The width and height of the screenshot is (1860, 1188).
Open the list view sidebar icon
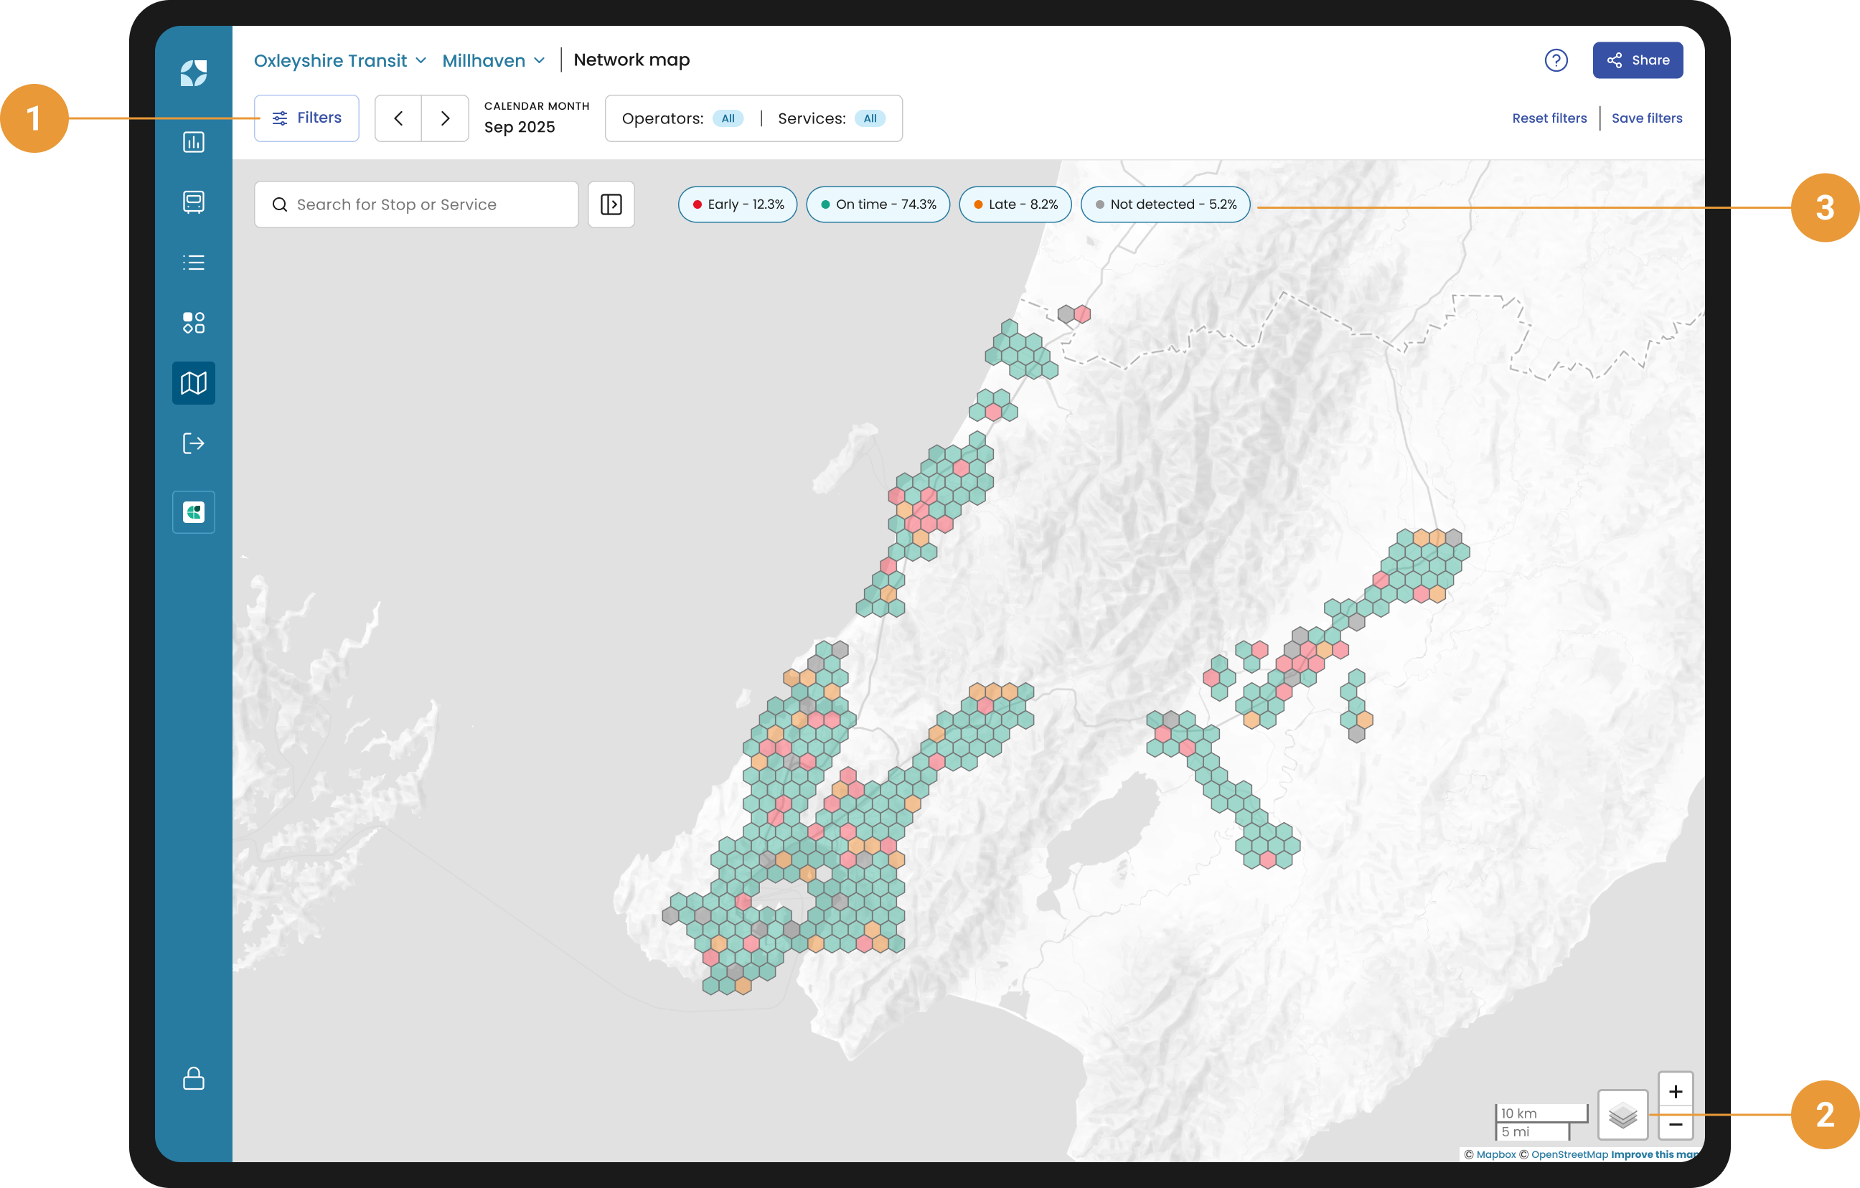[x=193, y=263]
